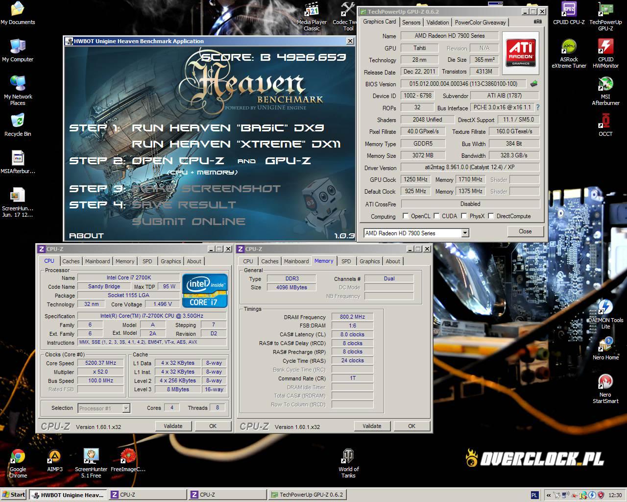
Task: Launch World of Tanks shortcut
Action: pos(348,463)
